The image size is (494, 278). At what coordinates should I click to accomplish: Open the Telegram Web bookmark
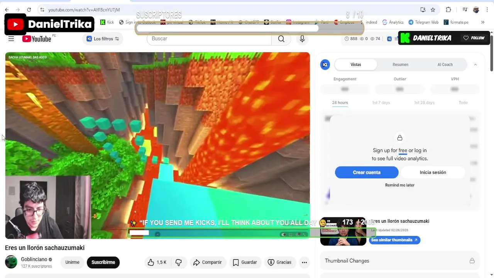click(423, 22)
